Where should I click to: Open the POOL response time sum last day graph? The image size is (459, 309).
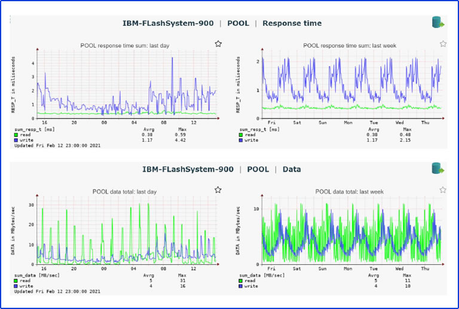[x=128, y=84]
